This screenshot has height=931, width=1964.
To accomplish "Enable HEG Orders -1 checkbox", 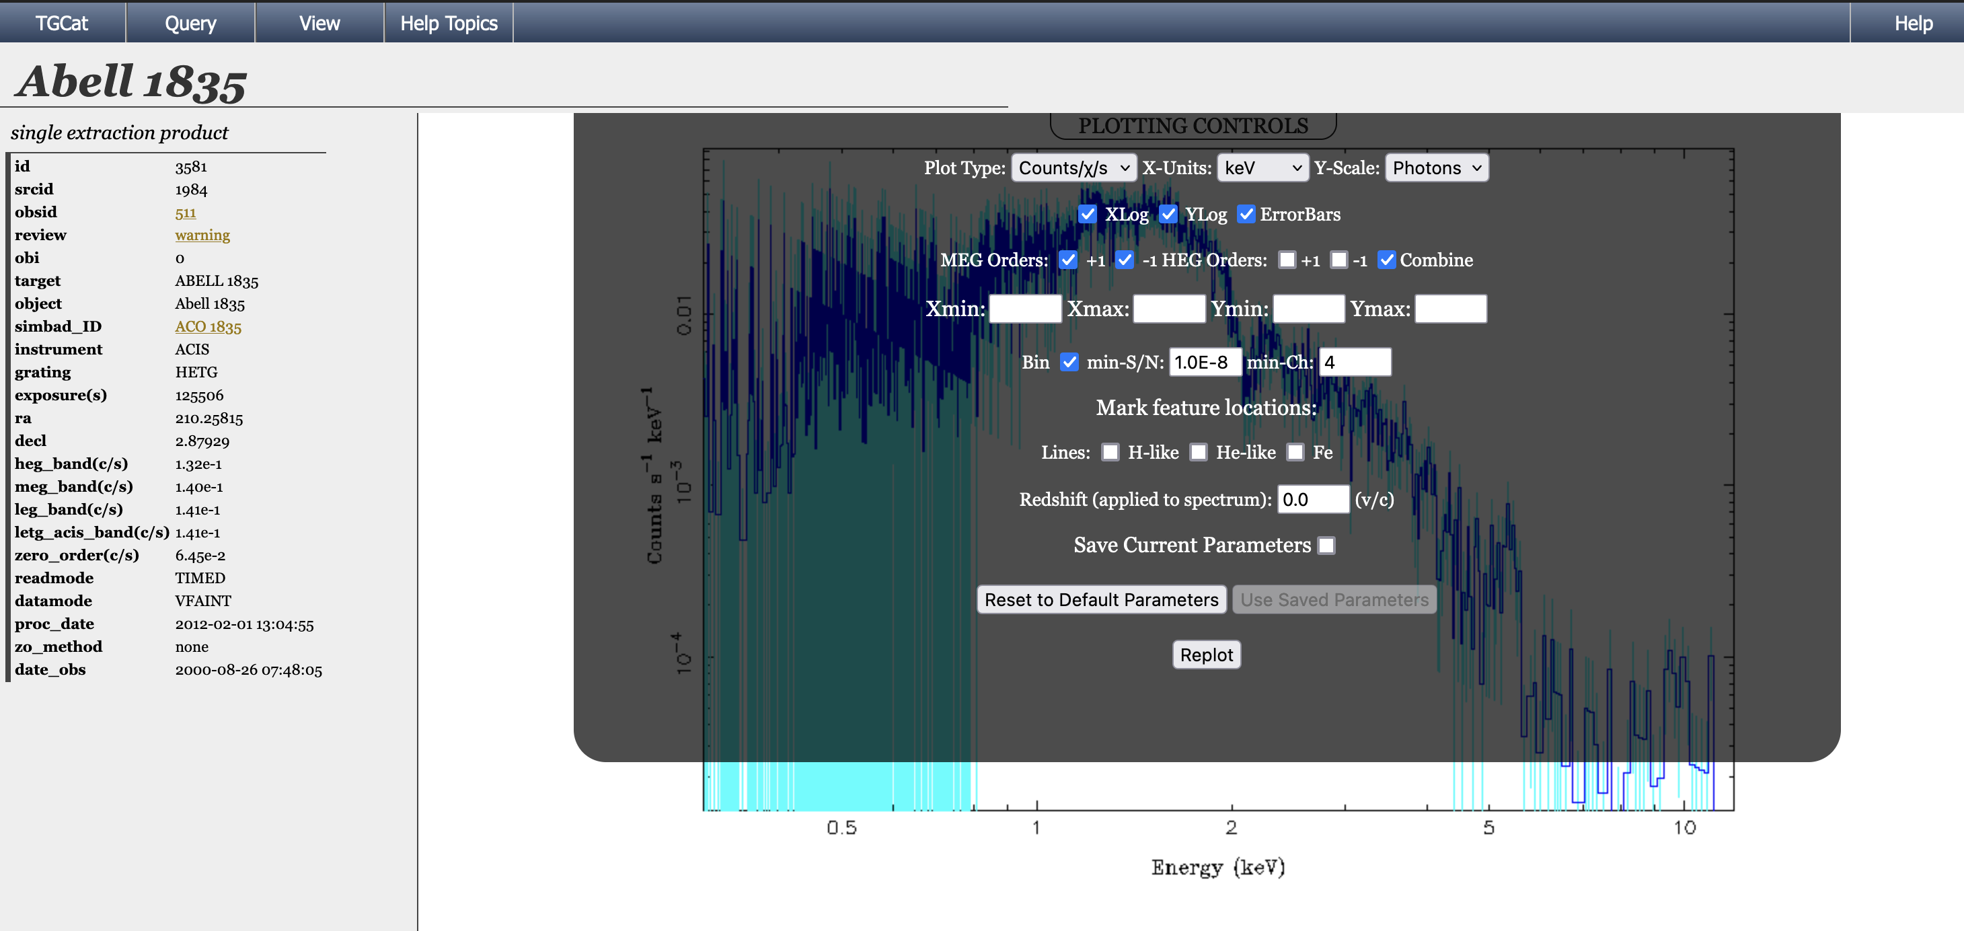I will point(1338,260).
